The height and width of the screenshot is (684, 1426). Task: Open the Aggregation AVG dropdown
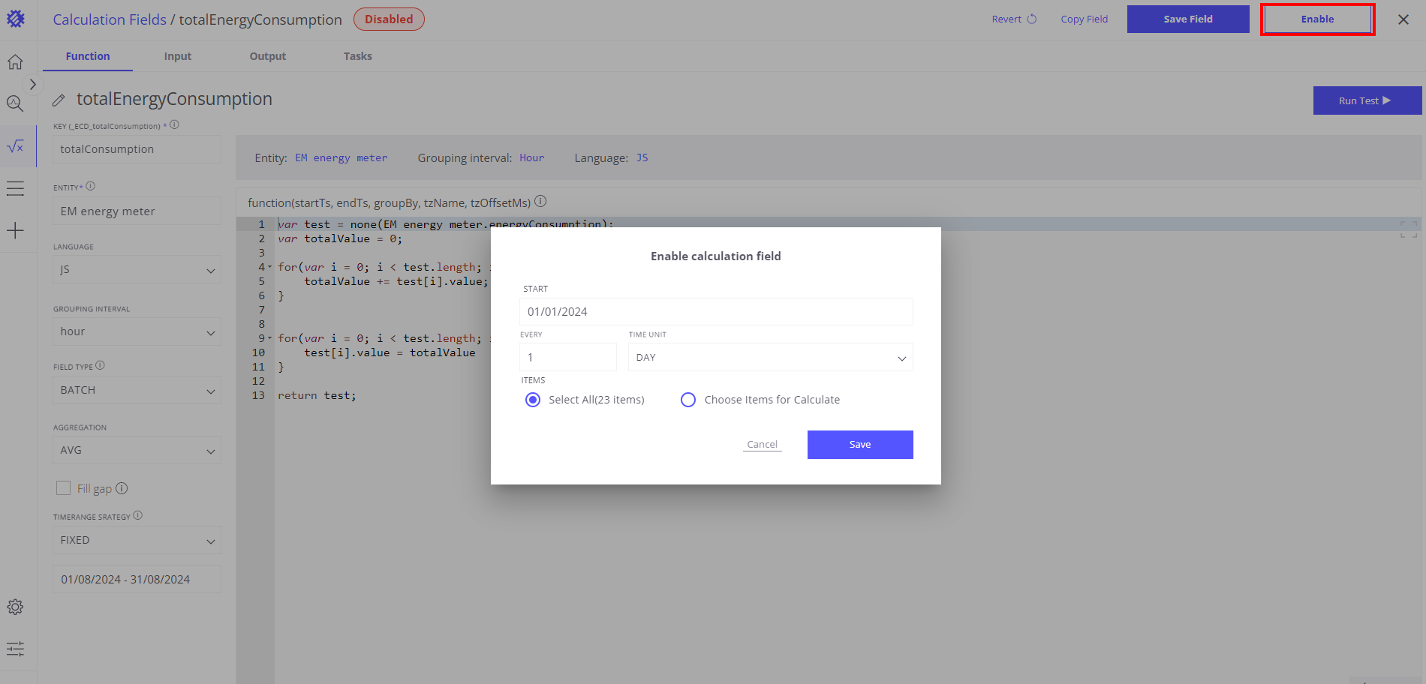137,450
